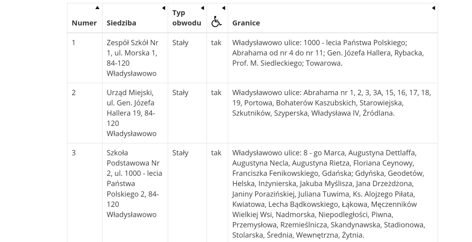Image resolution: width=472 pixels, height=242 pixels.
Task: Sort table by the Siedziba header label
Action: coord(121,23)
